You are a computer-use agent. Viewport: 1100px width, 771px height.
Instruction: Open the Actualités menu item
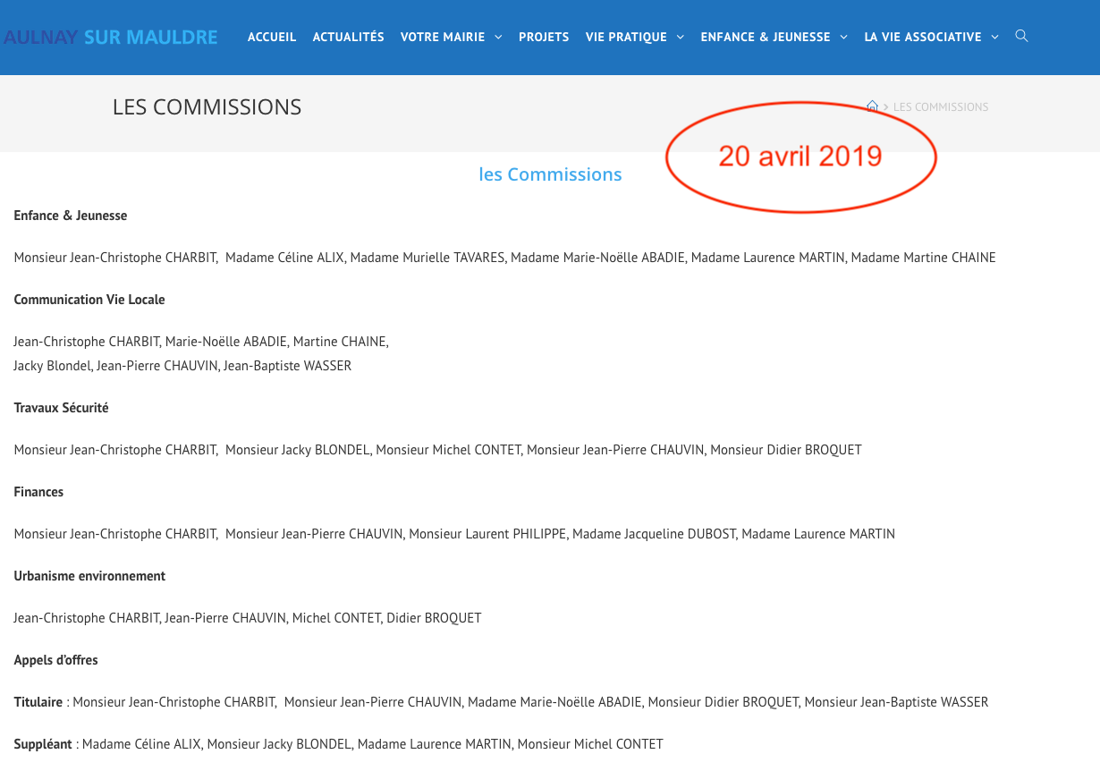pos(348,37)
